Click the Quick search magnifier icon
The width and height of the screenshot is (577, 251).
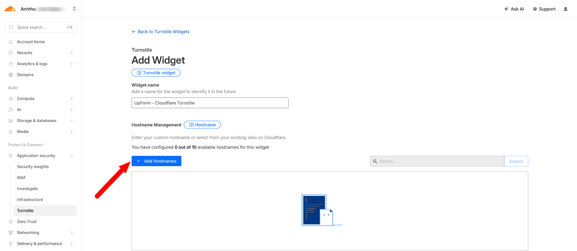(x=11, y=27)
